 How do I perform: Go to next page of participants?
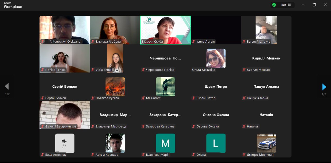pyautogui.click(x=324, y=87)
